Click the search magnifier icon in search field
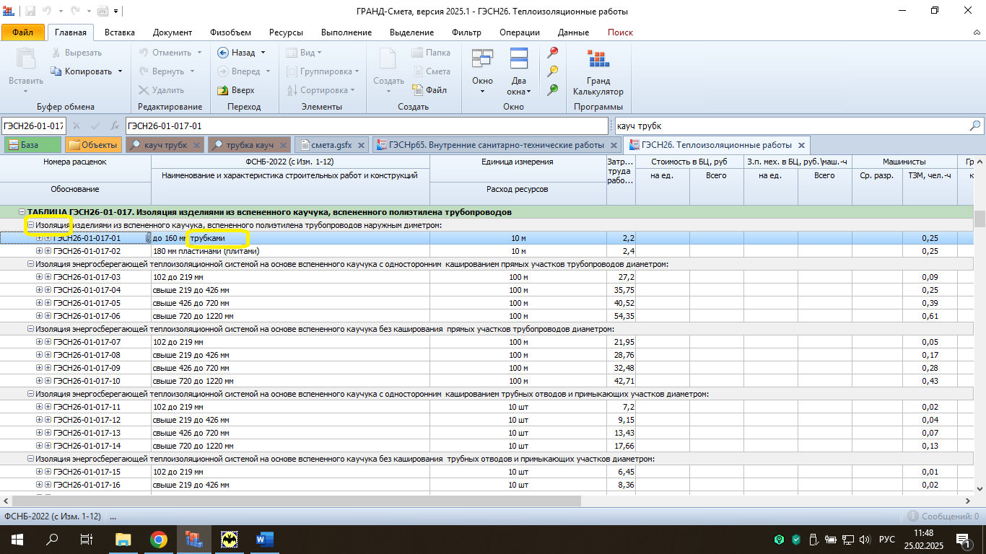The image size is (986, 554). point(975,126)
